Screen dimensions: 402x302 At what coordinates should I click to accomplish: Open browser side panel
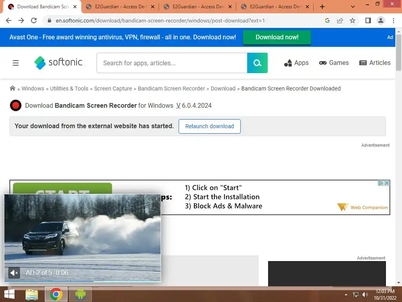tap(368, 20)
